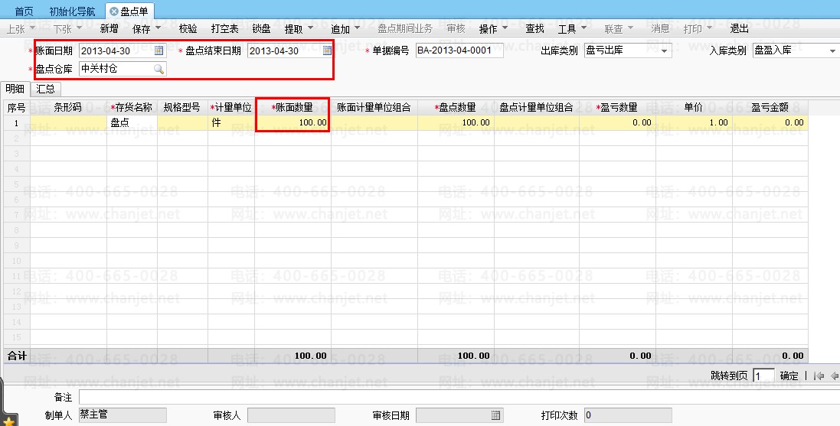This screenshot has height=426, width=840.
Task: Open the 盘点结束日期 calendar picker icon
Action: click(327, 50)
